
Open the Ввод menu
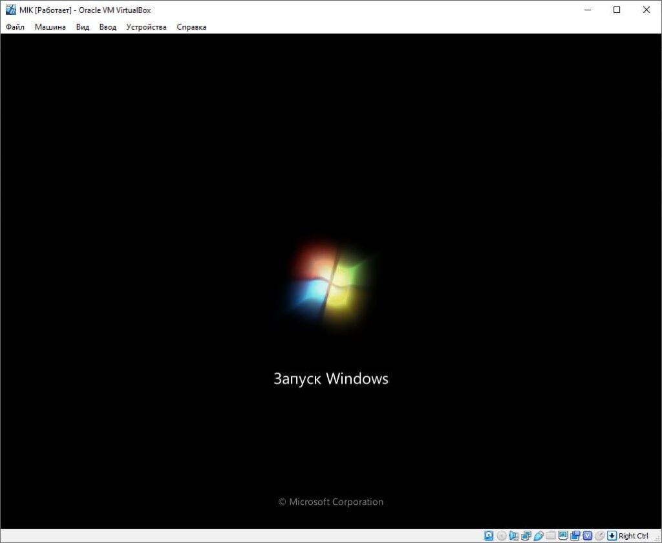pyautogui.click(x=108, y=27)
